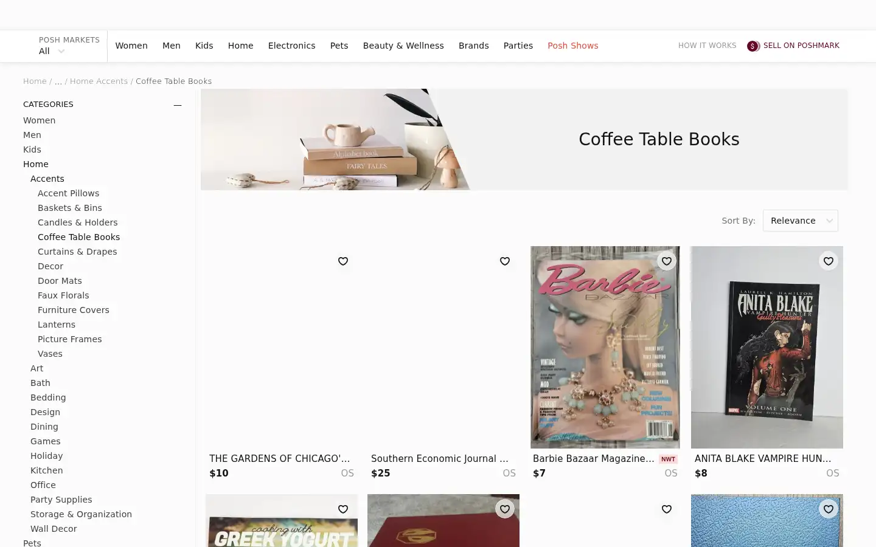Select Kids in categories sidebar
Screen dimensions: 876x547
click(32, 150)
